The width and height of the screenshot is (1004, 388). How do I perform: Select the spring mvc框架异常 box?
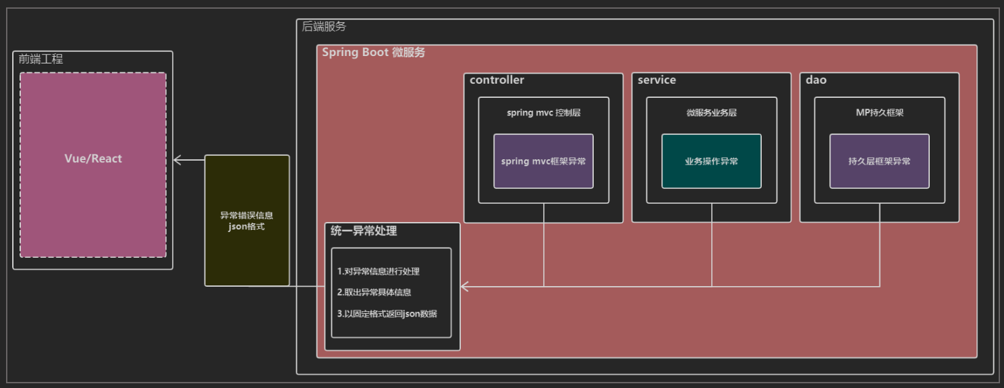pyautogui.click(x=543, y=161)
